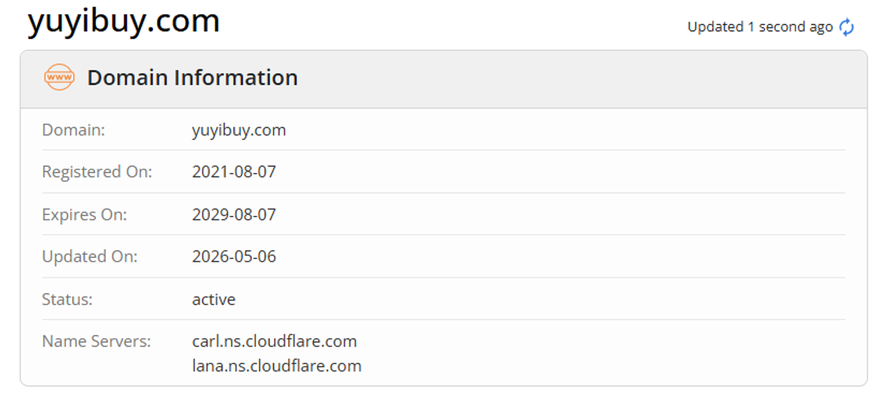Screen dimensions: 873x399
Task: Click the Updated 1 second ago text
Action: [x=760, y=27]
